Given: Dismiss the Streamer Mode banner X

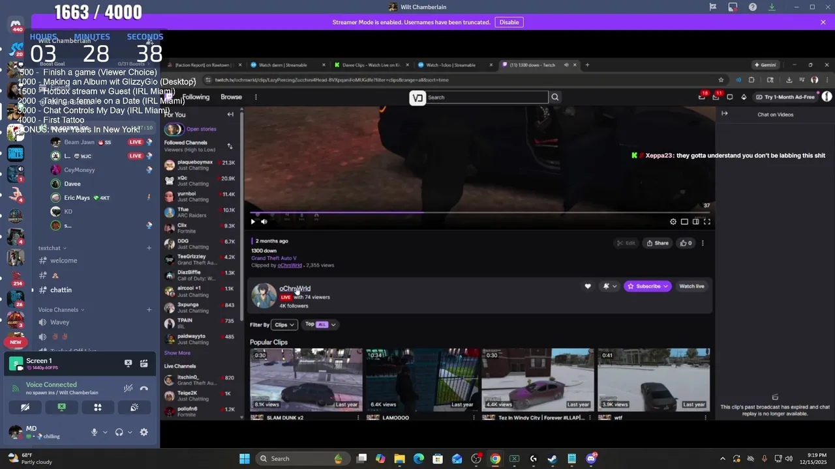Looking at the screenshot, I should 823,22.
